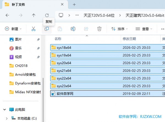Unpin 图片 using its pin icon
The image size is (165, 122).
click(38, 40)
